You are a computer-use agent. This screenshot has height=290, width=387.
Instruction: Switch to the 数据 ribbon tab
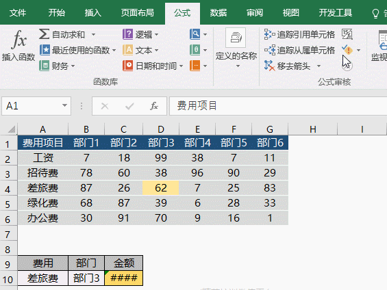click(x=219, y=12)
